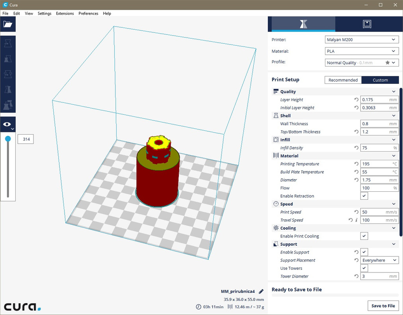The image size is (403, 315).
Task: Reset Support Placement setting
Action: pyautogui.click(x=356, y=260)
